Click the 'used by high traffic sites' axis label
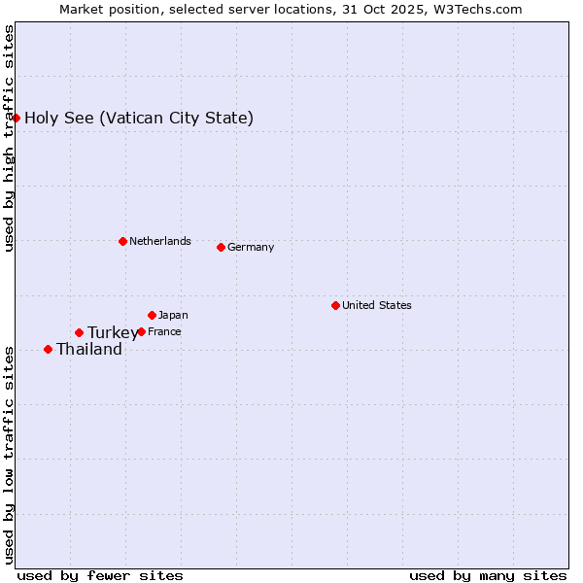The height and width of the screenshot is (583, 583). tap(9, 138)
